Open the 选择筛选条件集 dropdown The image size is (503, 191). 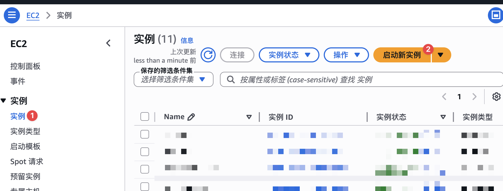coord(174,79)
